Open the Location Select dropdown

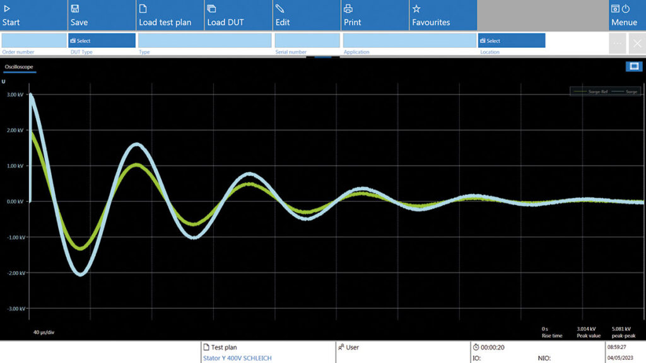point(511,40)
